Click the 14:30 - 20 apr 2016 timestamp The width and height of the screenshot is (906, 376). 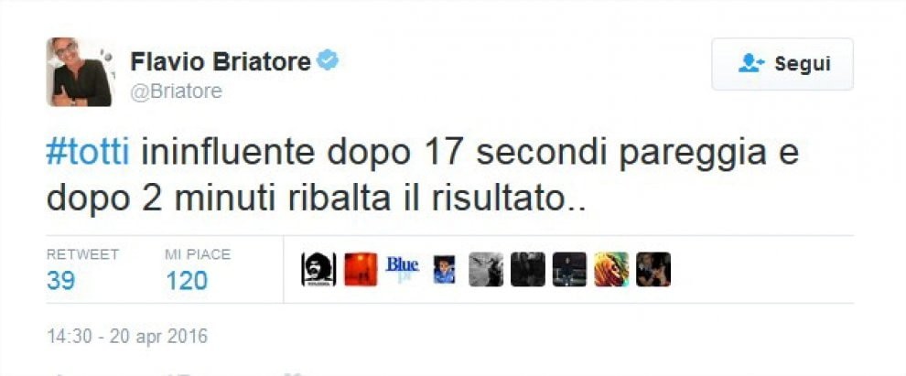click(x=126, y=336)
